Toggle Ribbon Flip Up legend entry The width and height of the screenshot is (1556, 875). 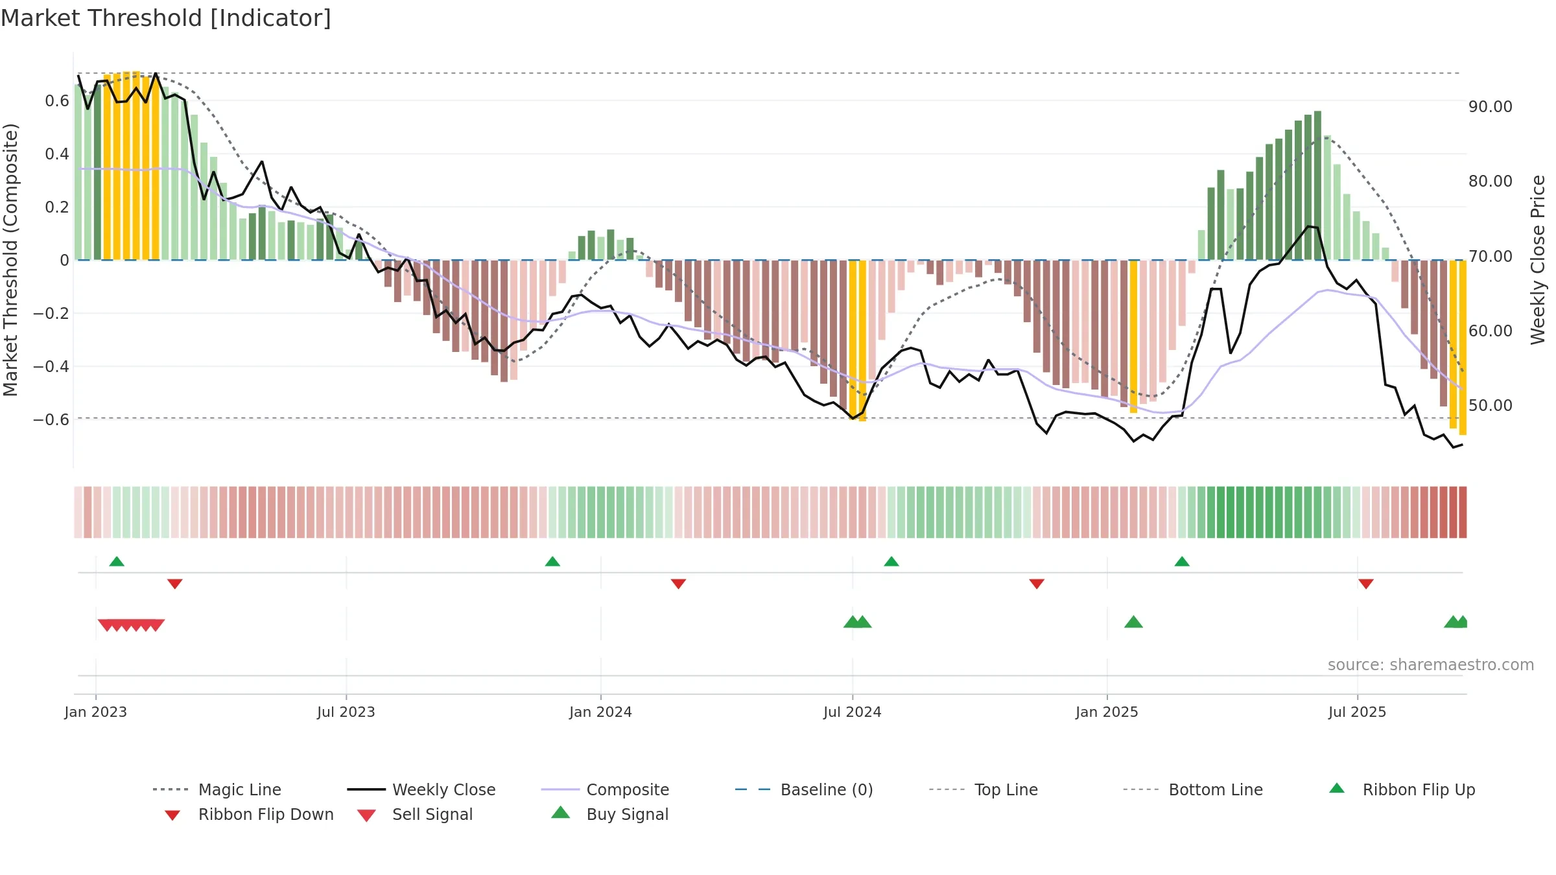pyautogui.click(x=1402, y=789)
